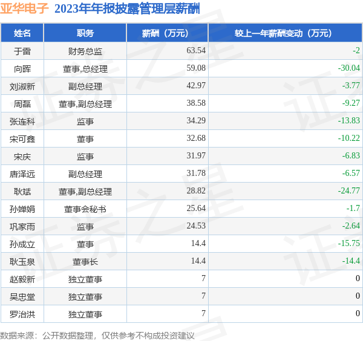Click the 职务 column header
The height and width of the screenshot is (341, 363).
point(85,33)
